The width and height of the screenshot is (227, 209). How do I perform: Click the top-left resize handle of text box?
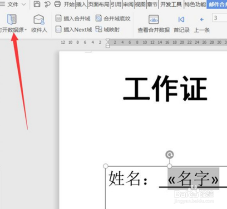(105, 166)
